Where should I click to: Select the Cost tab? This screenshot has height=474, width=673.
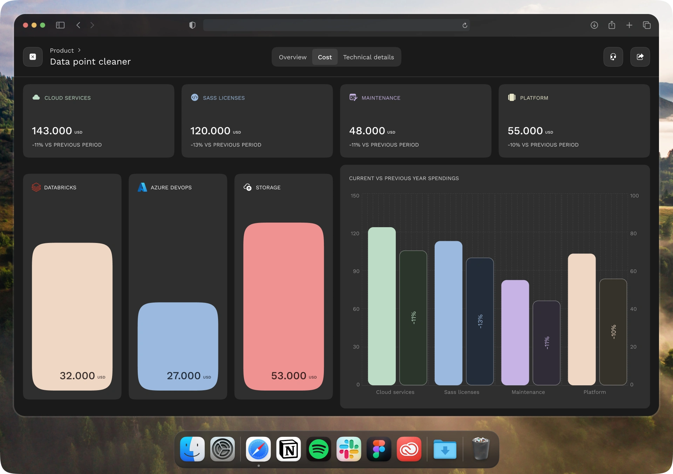coord(325,57)
